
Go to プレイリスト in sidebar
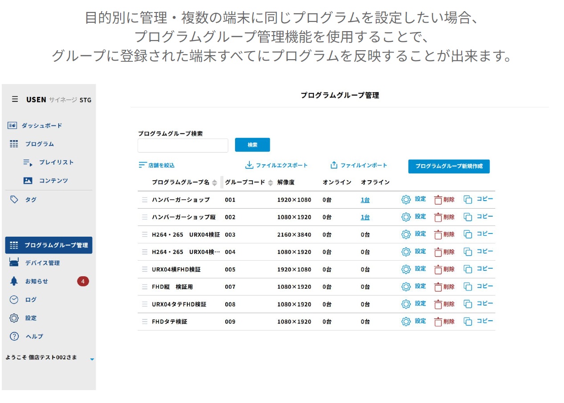click(49, 162)
